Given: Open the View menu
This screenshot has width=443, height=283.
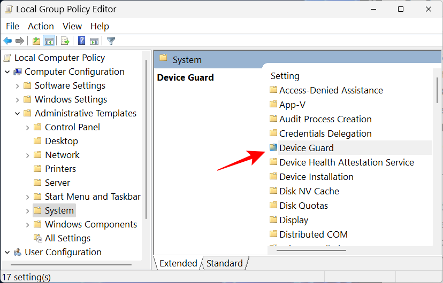Looking at the screenshot, I should [x=72, y=26].
